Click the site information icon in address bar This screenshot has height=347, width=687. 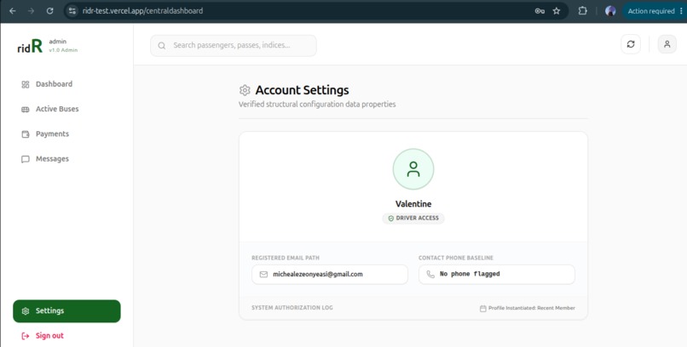coord(72,11)
